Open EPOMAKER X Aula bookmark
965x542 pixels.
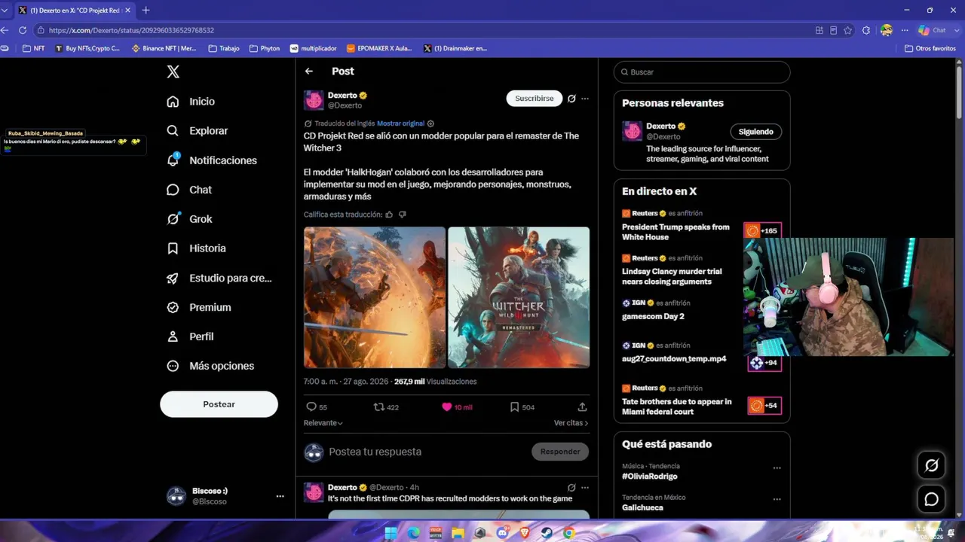click(379, 48)
